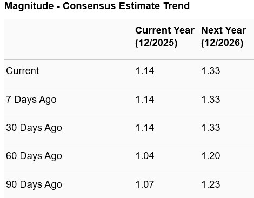Select Current row 1.33 next year value

pos(211,71)
